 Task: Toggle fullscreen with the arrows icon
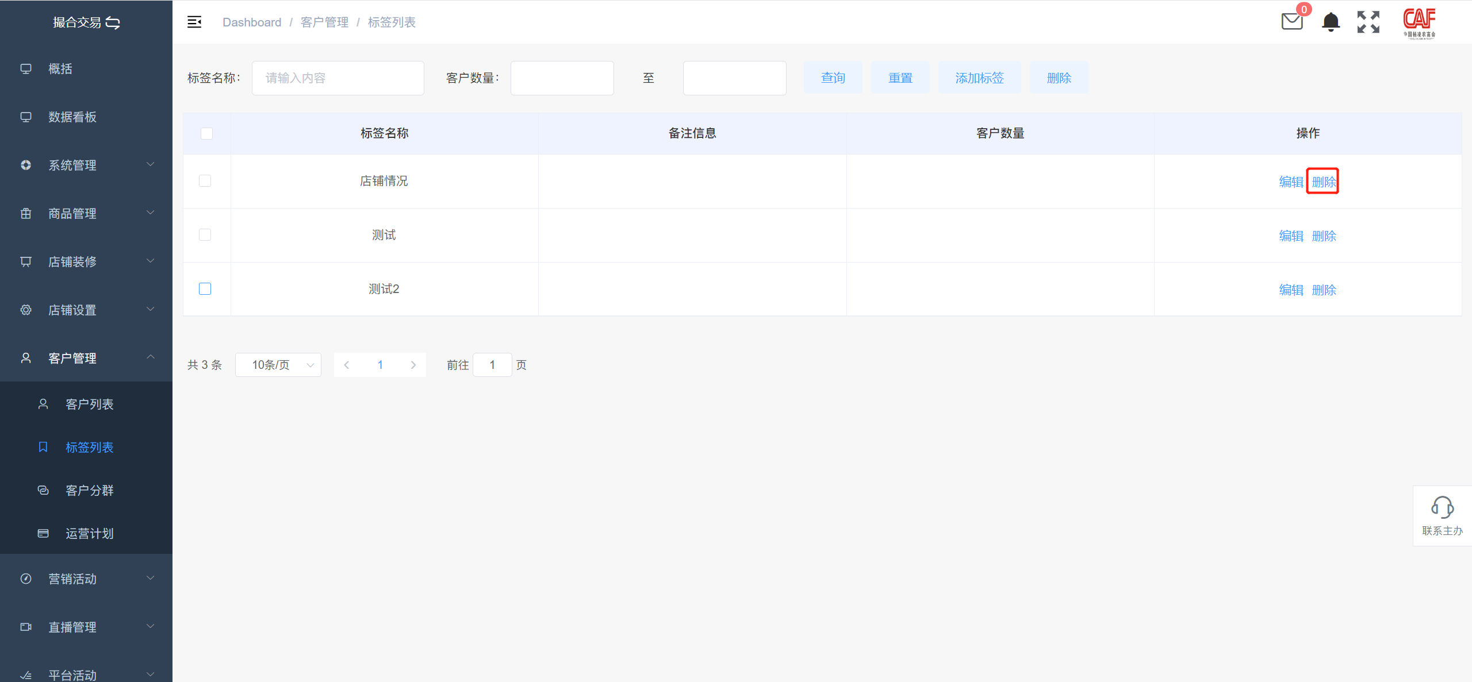[x=1368, y=22]
